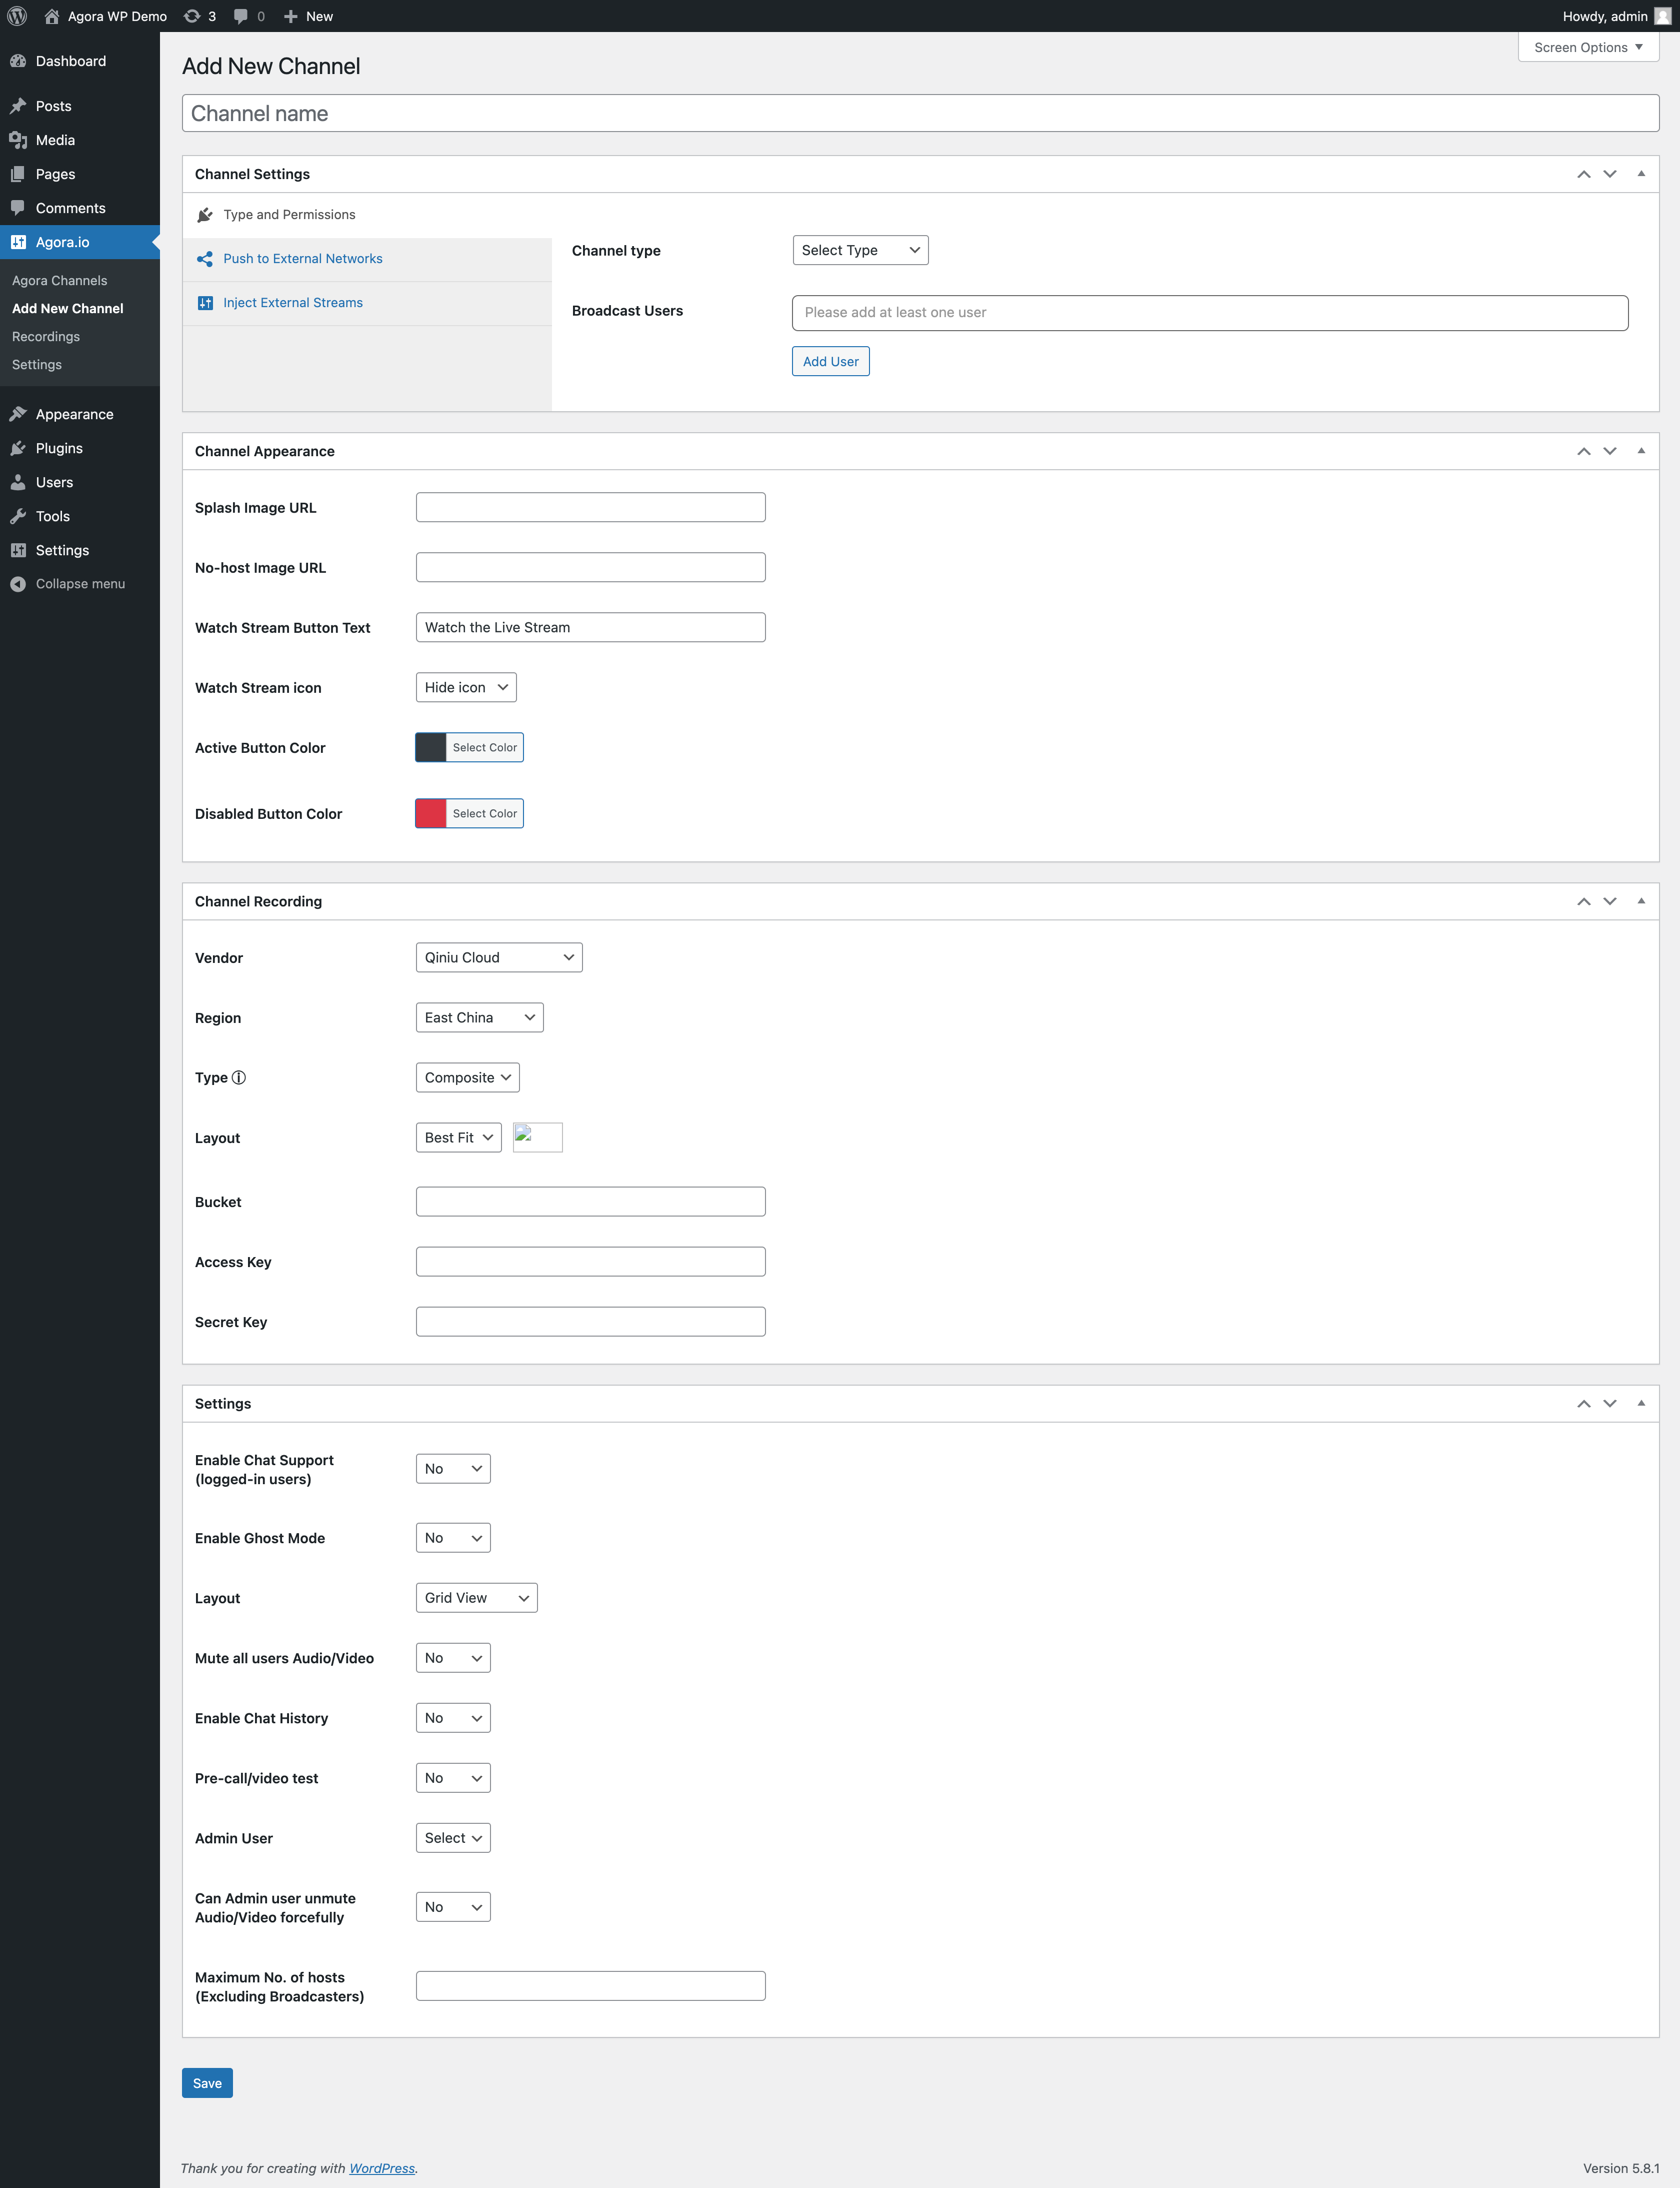1680x2188 pixels.
Task: Move Channel Appearance panel down
Action: (x=1610, y=451)
